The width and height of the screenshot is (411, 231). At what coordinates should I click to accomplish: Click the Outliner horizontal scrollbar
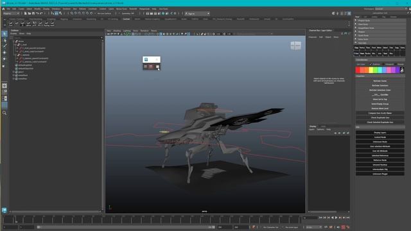[x=55, y=211]
